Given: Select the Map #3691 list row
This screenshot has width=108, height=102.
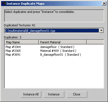Looking at the screenshot, I should [x=54, y=55].
